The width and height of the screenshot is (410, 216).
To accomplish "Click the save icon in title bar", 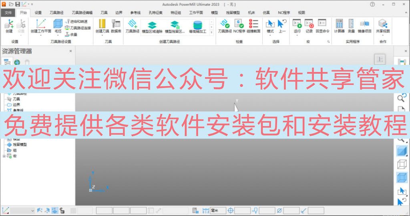I will [18, 4].
